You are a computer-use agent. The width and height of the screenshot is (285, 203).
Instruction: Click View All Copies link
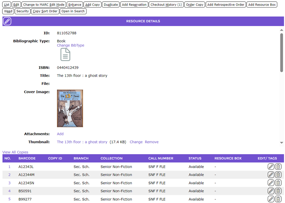coord(15,152)
